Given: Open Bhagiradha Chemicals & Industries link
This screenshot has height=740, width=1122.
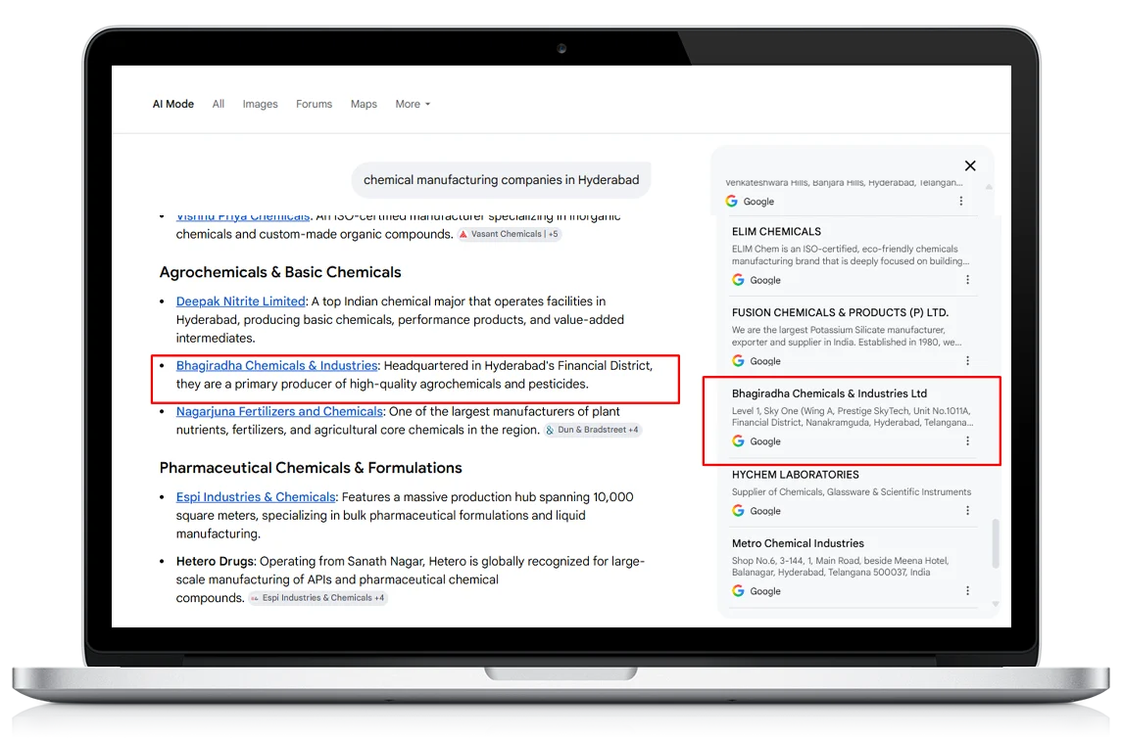Looking at the screenshot, I should click(276, 366).
